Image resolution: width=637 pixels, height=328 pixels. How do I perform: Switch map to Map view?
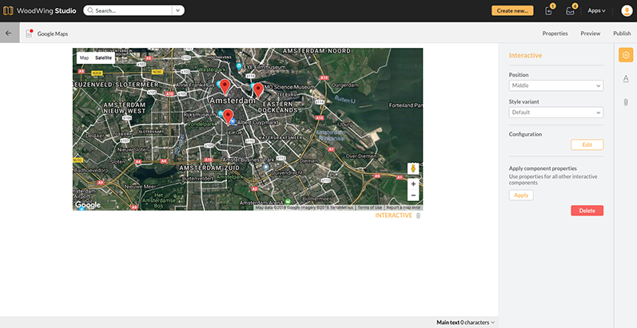point(84,58)
